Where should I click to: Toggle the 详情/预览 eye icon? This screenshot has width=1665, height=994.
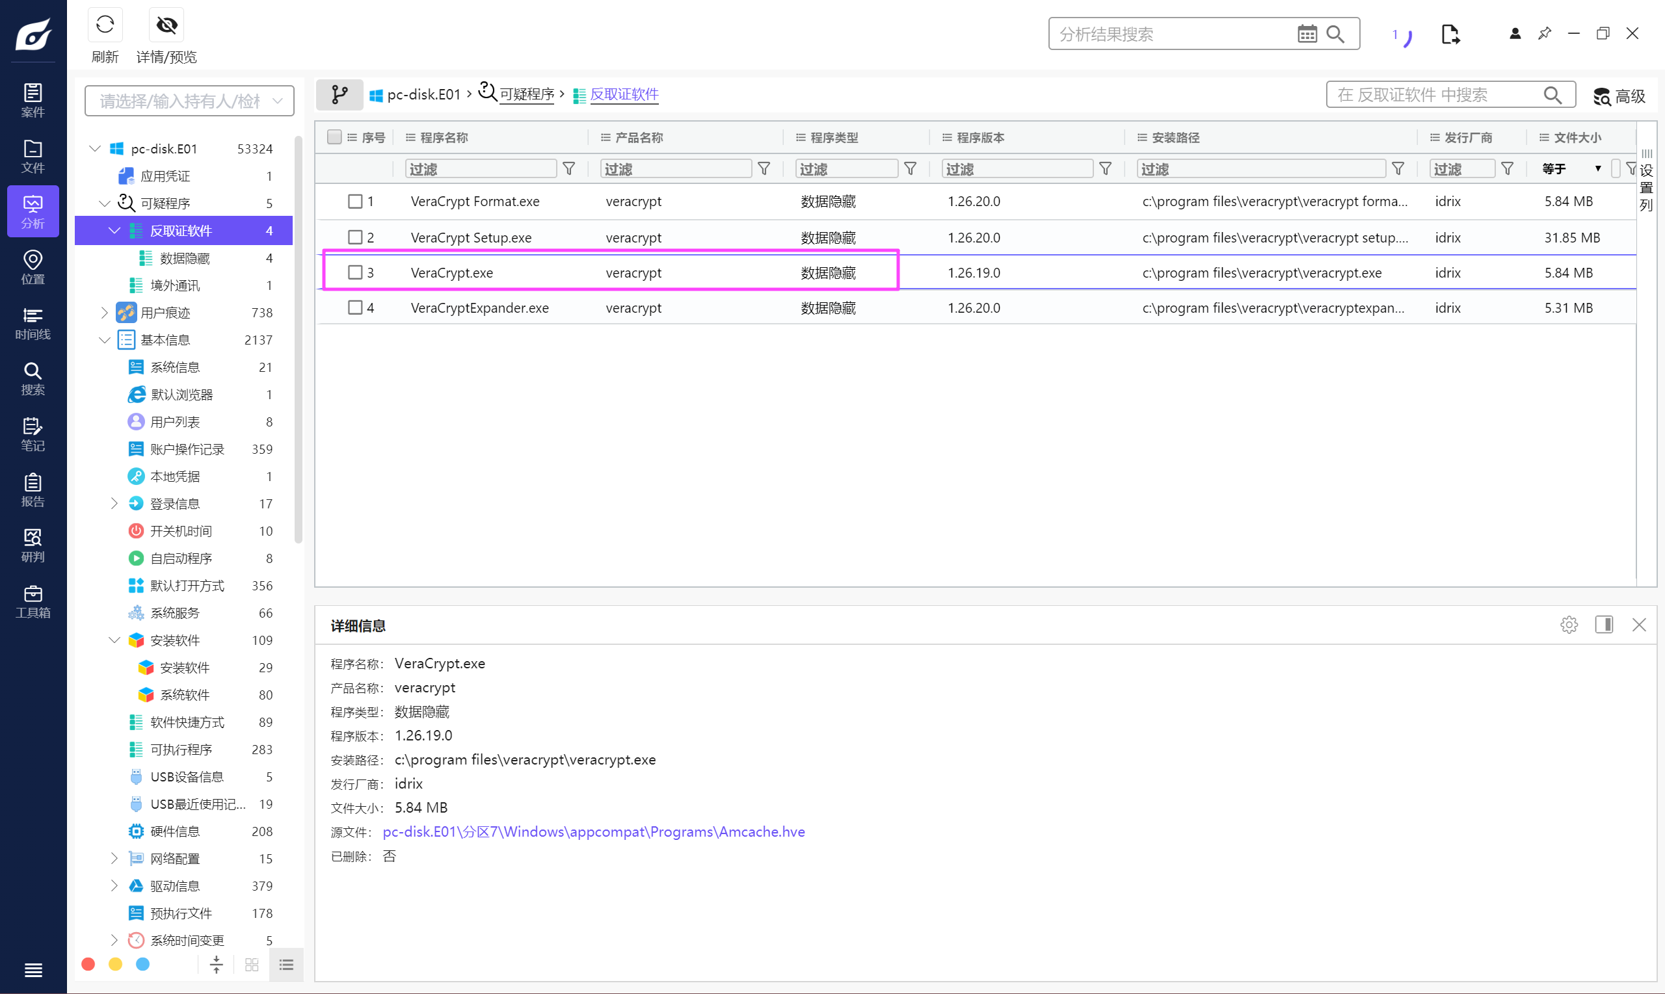(x=166, y=25)
